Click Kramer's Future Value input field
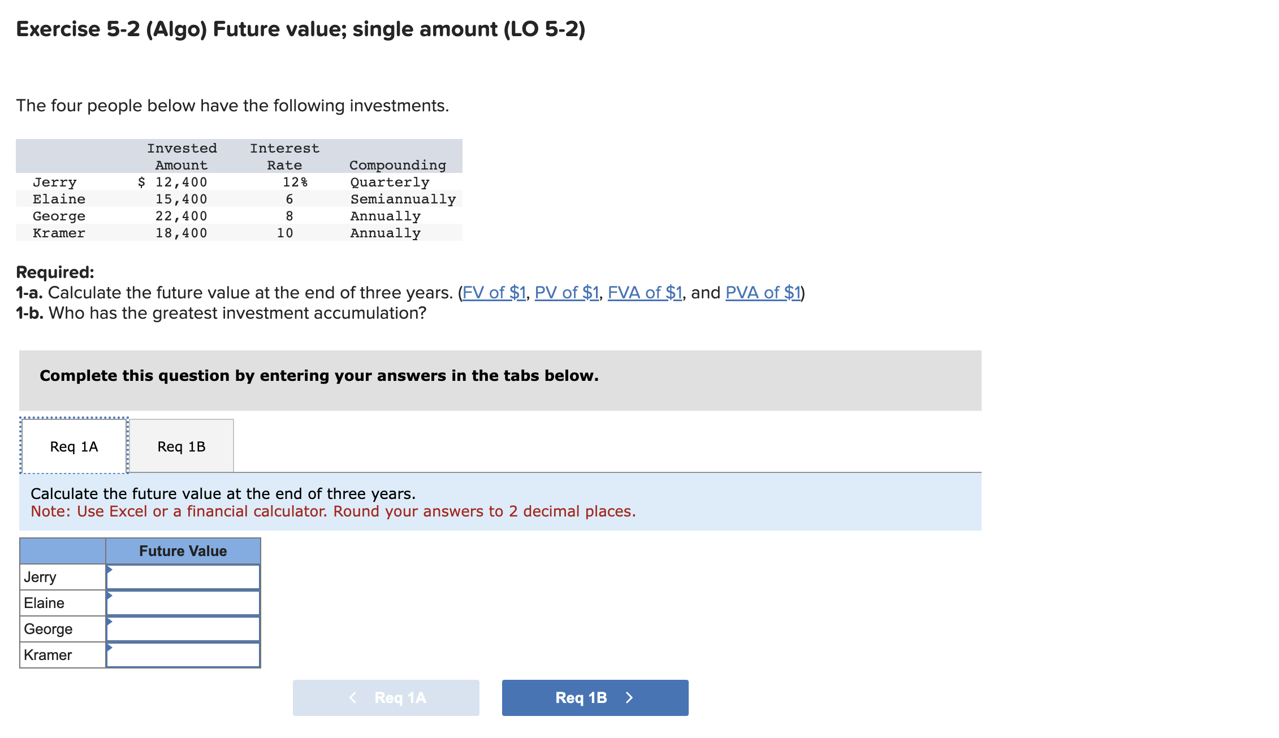 click(184, 654)
